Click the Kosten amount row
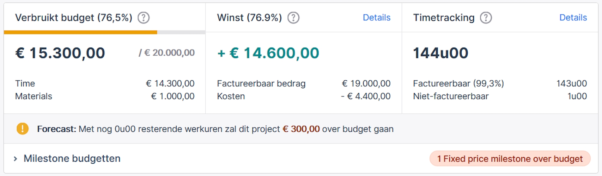Viewport: 602px width, 176px height. (303, 96)
